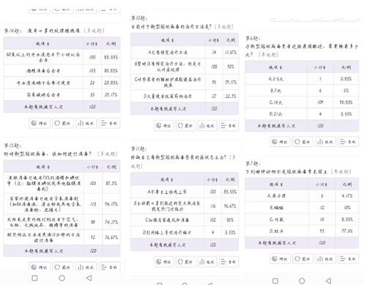This screenshot has height=285, width=366.
Task: Show column chart (柱状) for question 11
Action: (x=207, y=262)
